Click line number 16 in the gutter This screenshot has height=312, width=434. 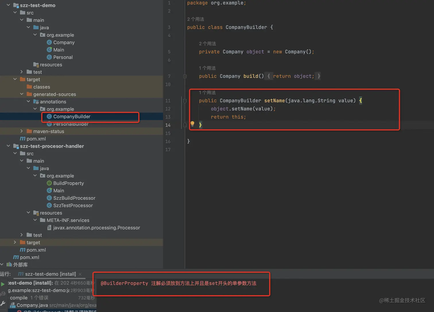[x=168, y=141]
